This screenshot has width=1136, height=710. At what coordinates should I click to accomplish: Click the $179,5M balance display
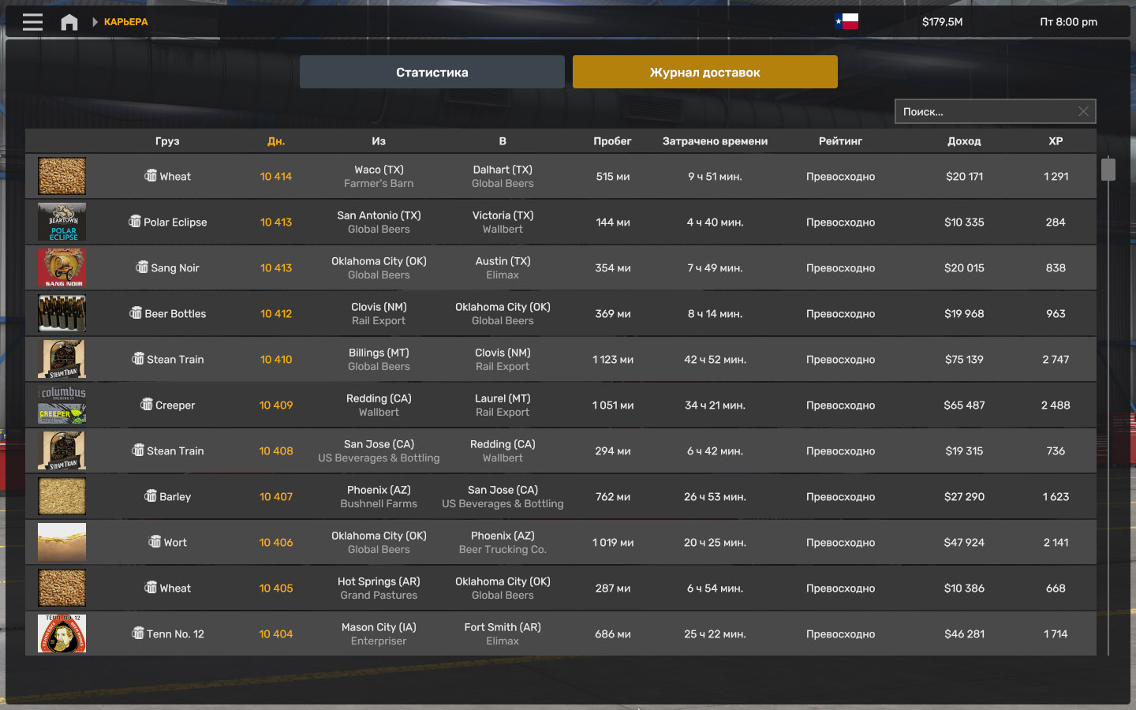[x=942, y=22]
